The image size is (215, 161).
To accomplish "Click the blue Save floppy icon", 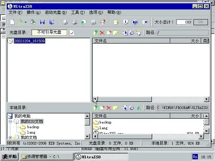I will point(42,22).
